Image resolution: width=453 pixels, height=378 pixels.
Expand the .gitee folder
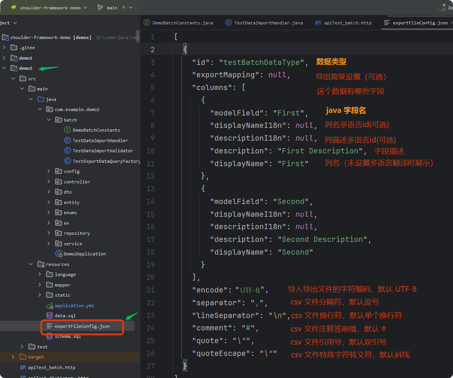[x=5, y=48]
